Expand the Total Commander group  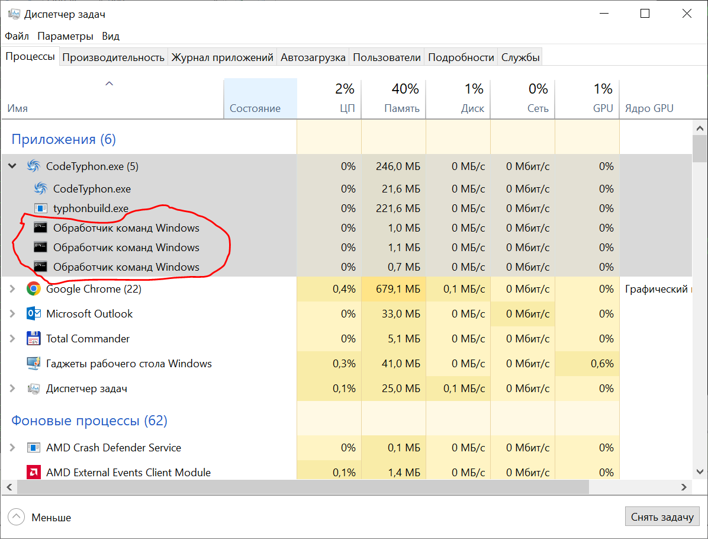12,338
